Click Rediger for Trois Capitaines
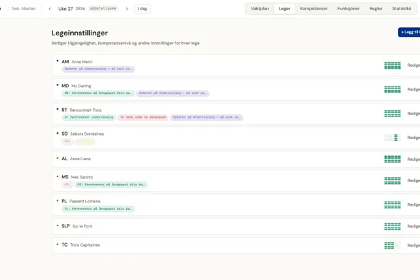 point(414,245)
